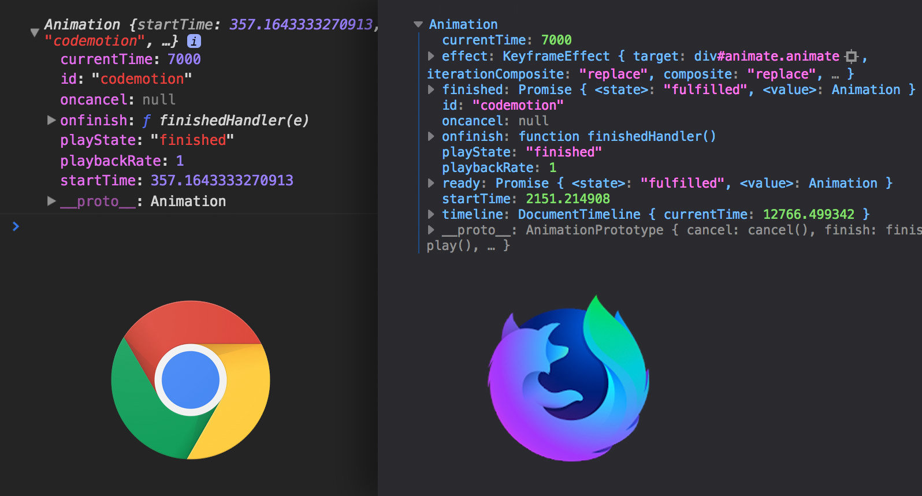The height and width of the screenshot is (496, 922).
Task: Collapse the Chrome Animation object arrow
Action: 35,33
